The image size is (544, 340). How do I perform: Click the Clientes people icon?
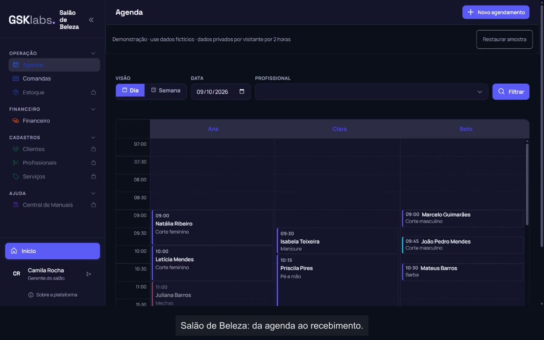click(x=16, y=149)
